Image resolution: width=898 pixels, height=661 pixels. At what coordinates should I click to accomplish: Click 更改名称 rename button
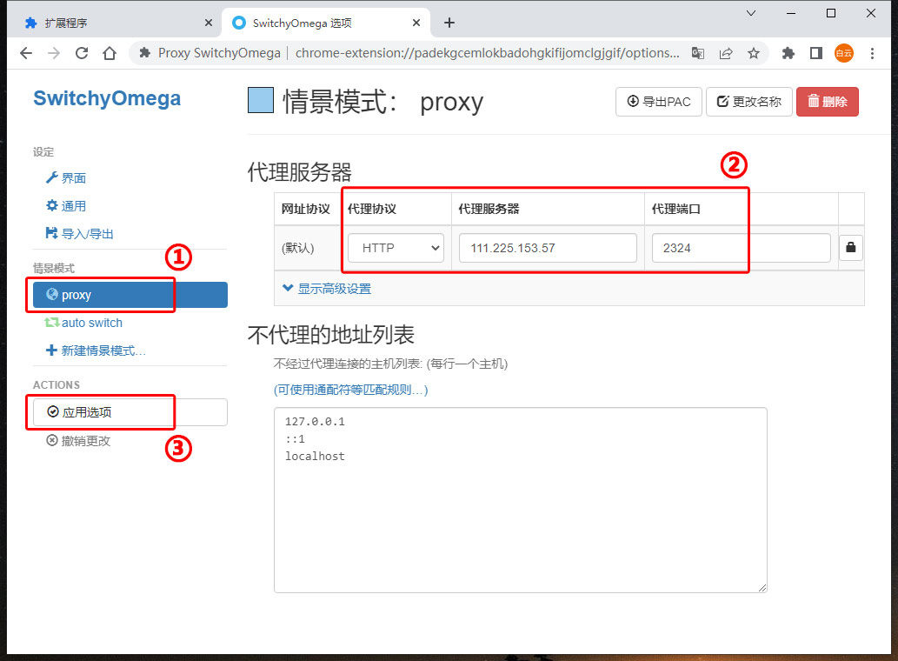[x=749, y=102]
